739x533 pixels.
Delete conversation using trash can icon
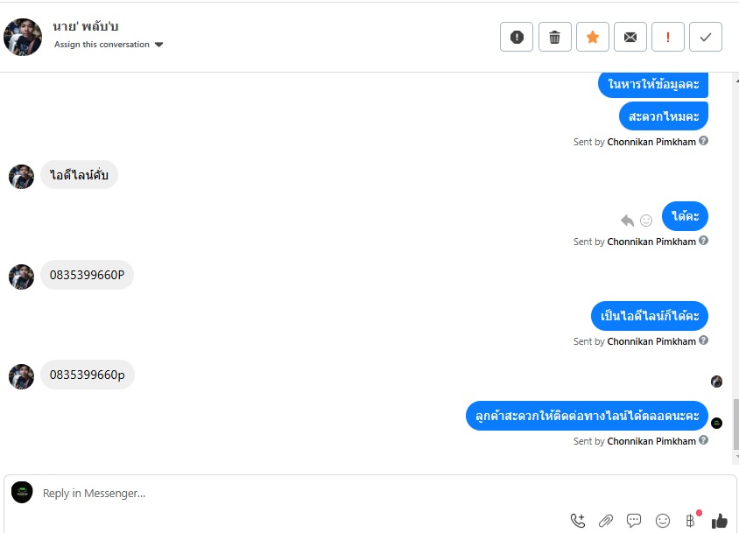[x=555, y=37]
